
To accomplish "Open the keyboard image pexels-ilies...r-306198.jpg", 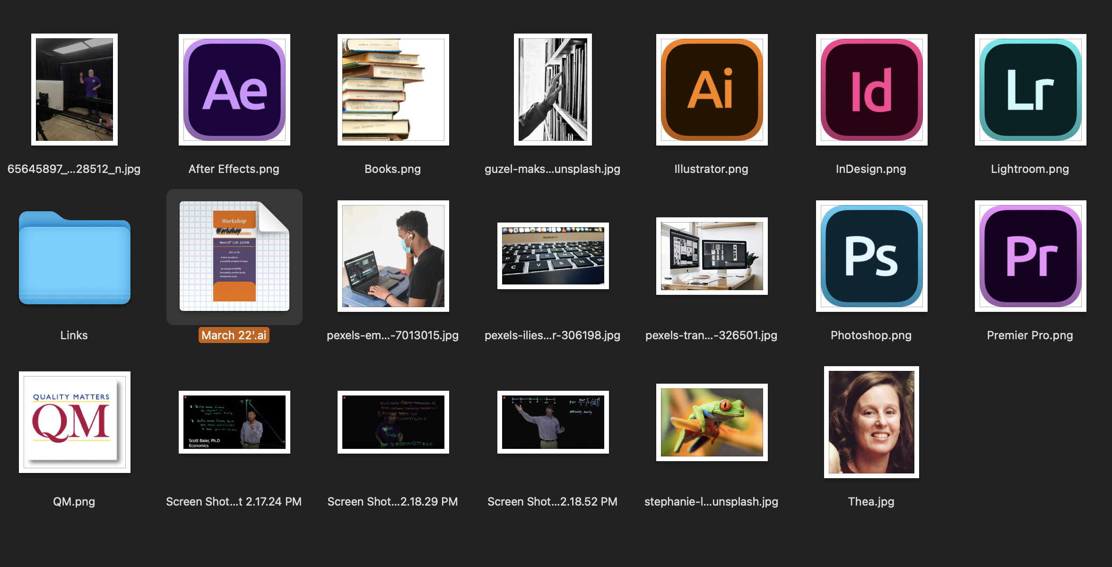I will [552, 256].
